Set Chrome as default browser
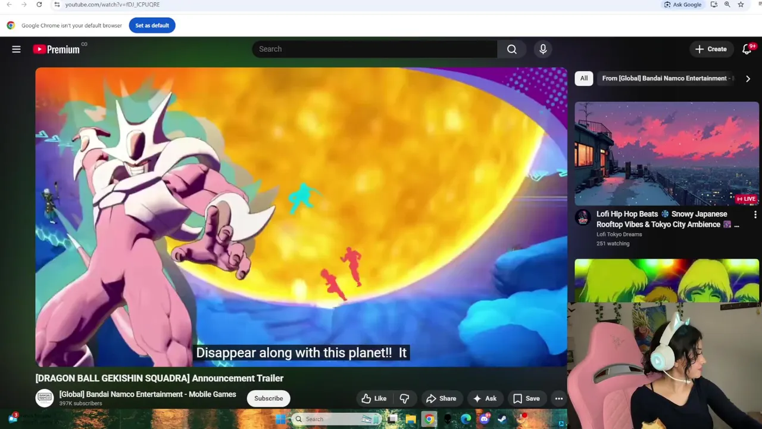The height and width of the screenshot is (429, 762). pos(152,26)
